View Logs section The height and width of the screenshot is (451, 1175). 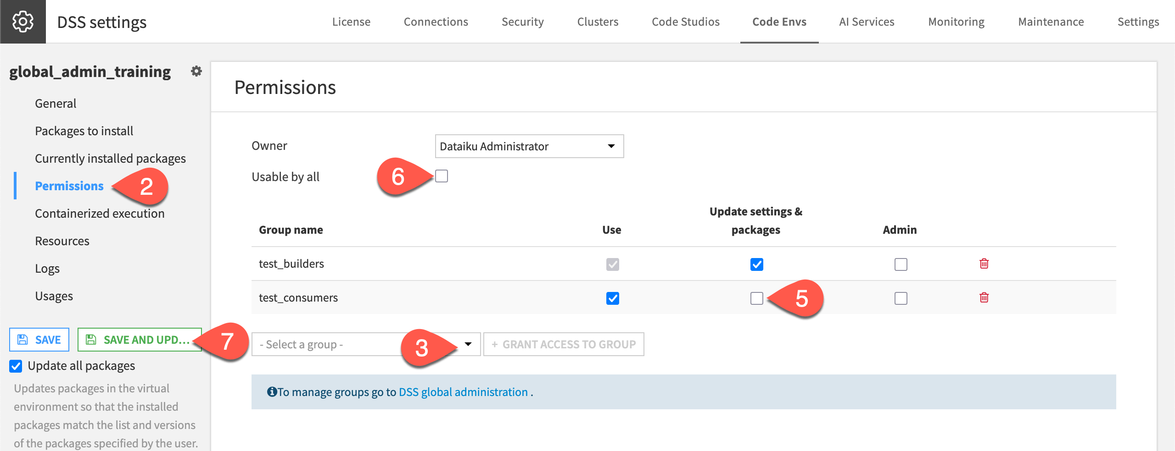tap(47, 269)
